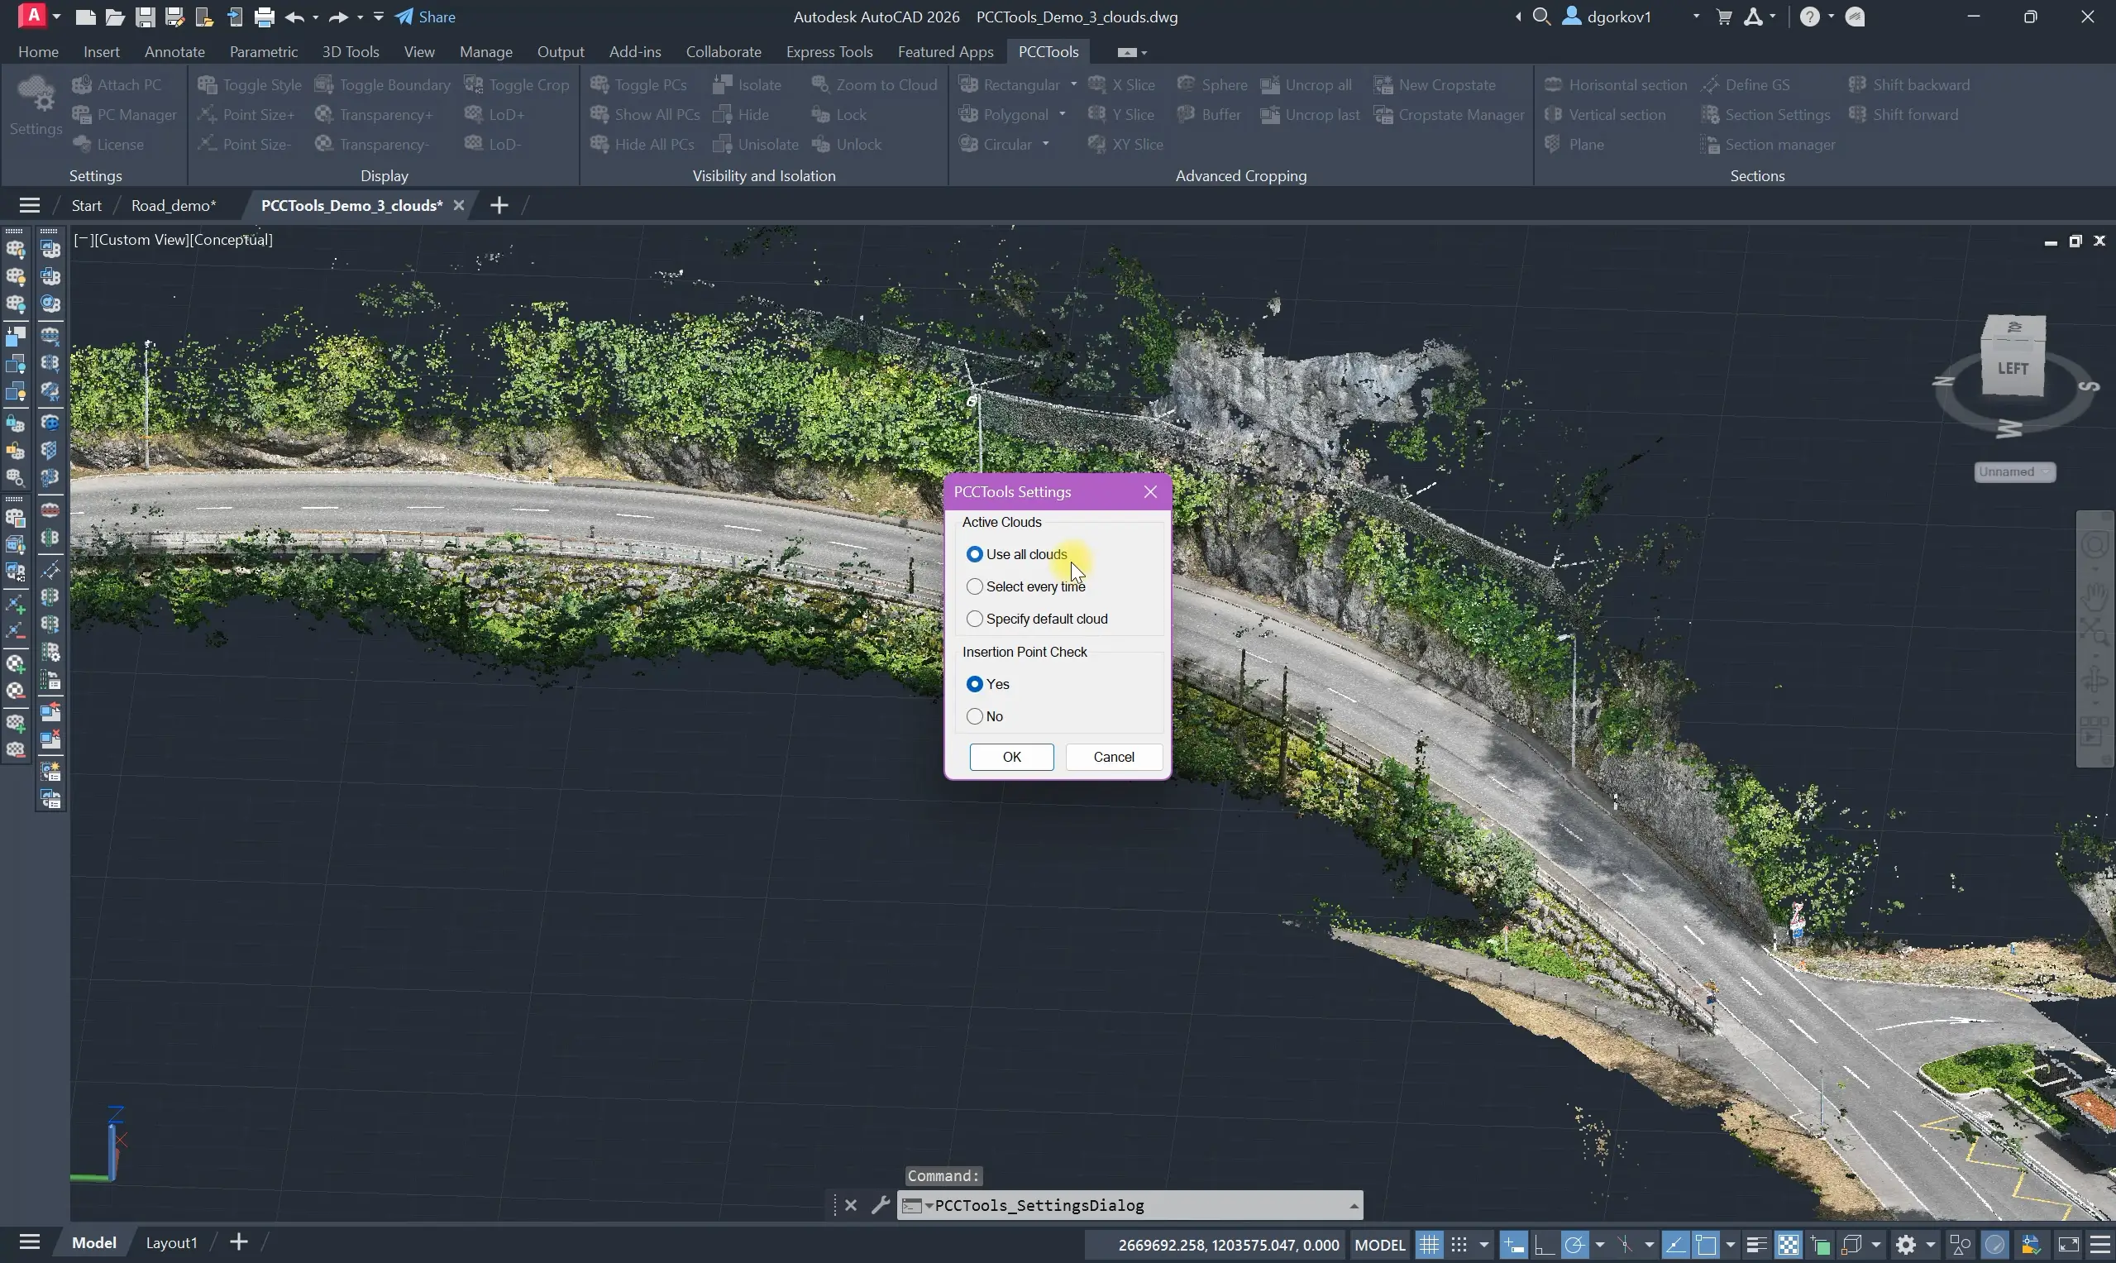Expand the Rectangular crop dropdown arrow
The image size is (2116, 1263).
[x=1074, y=84]
